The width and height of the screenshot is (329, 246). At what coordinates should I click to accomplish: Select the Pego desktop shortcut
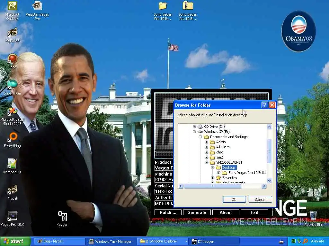(x=12, y=61)
